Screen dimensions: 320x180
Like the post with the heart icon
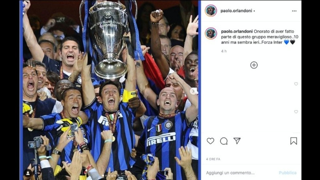(210, 141)
